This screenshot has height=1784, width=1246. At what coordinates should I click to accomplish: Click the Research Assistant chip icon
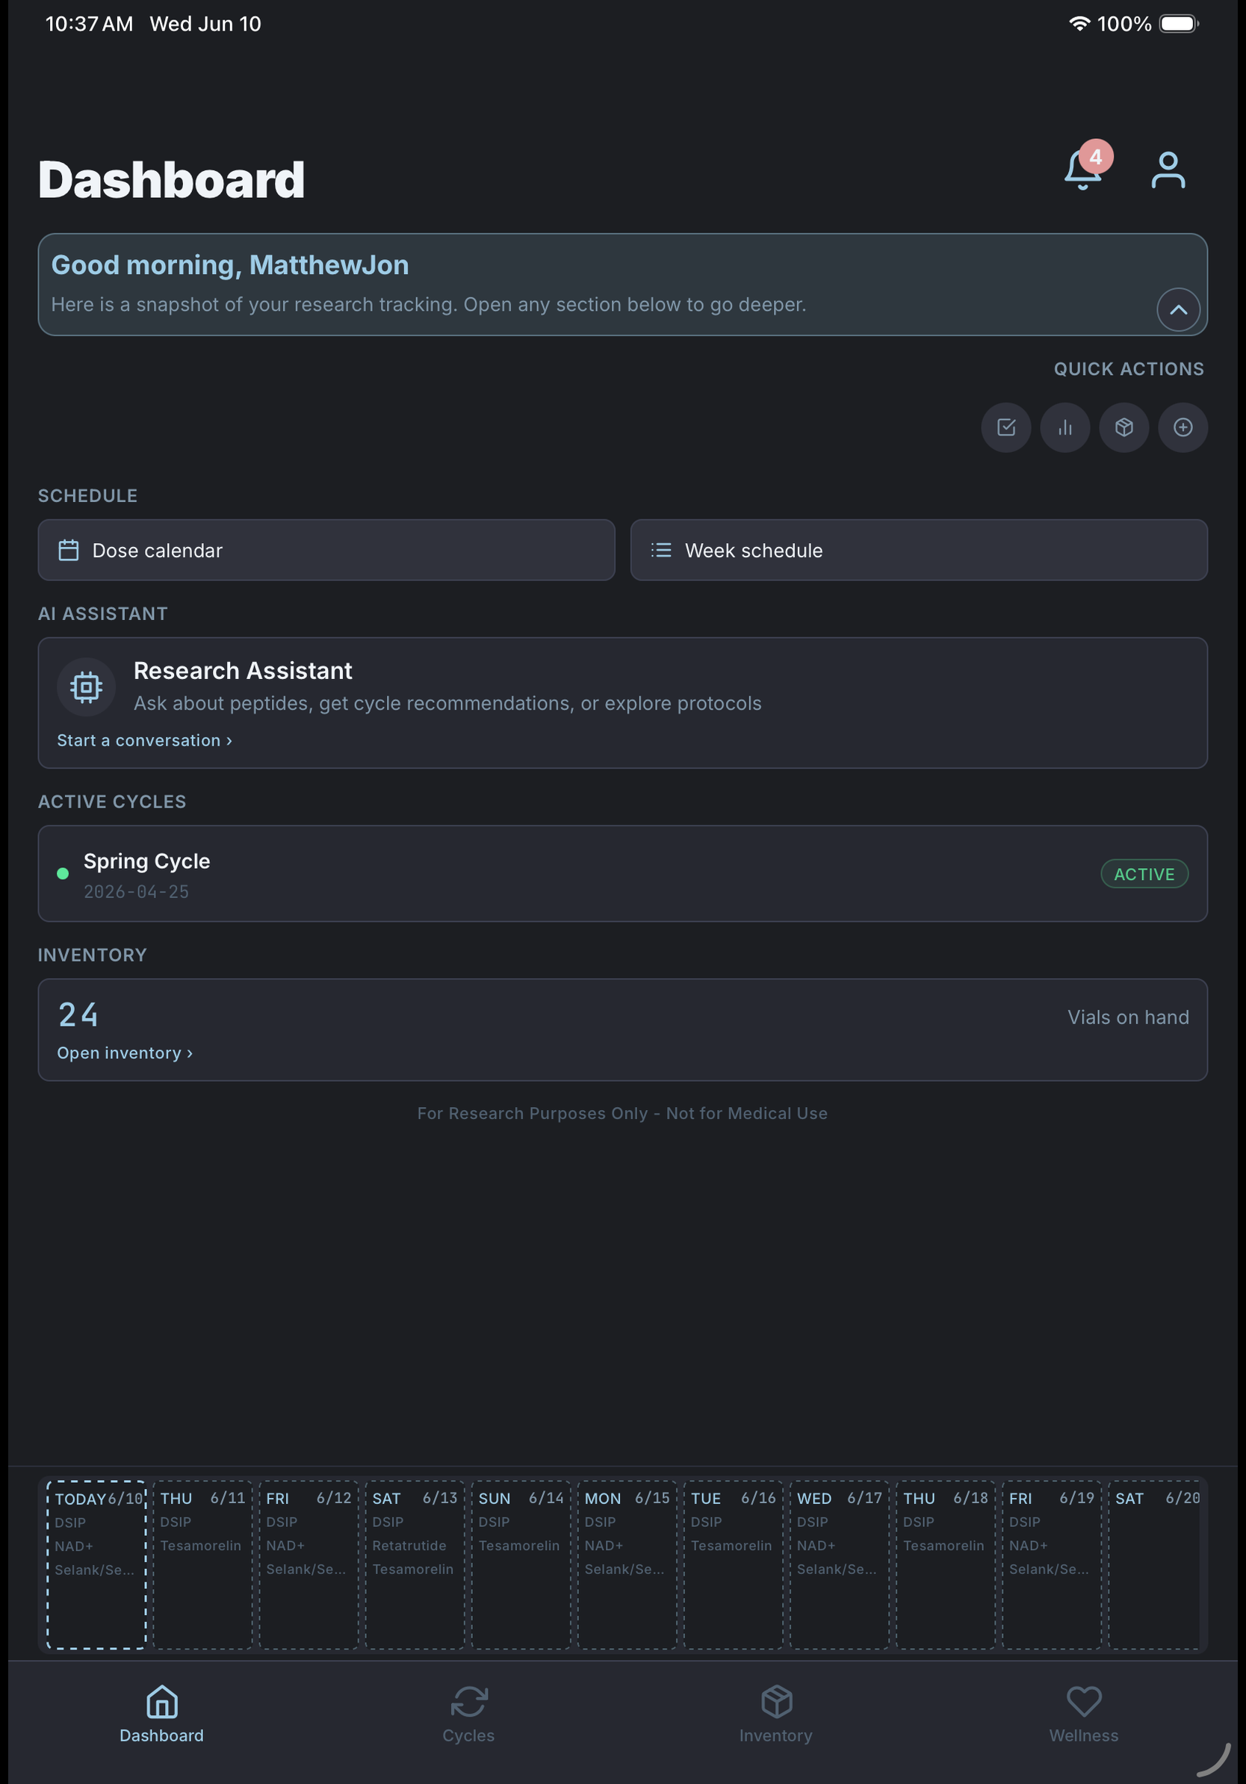coord(86,687)
